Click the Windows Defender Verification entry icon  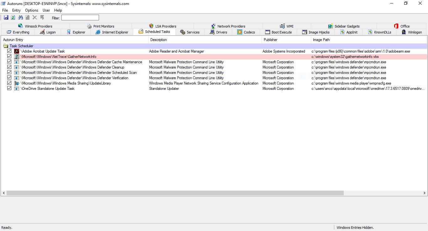[x=17, y=78]
